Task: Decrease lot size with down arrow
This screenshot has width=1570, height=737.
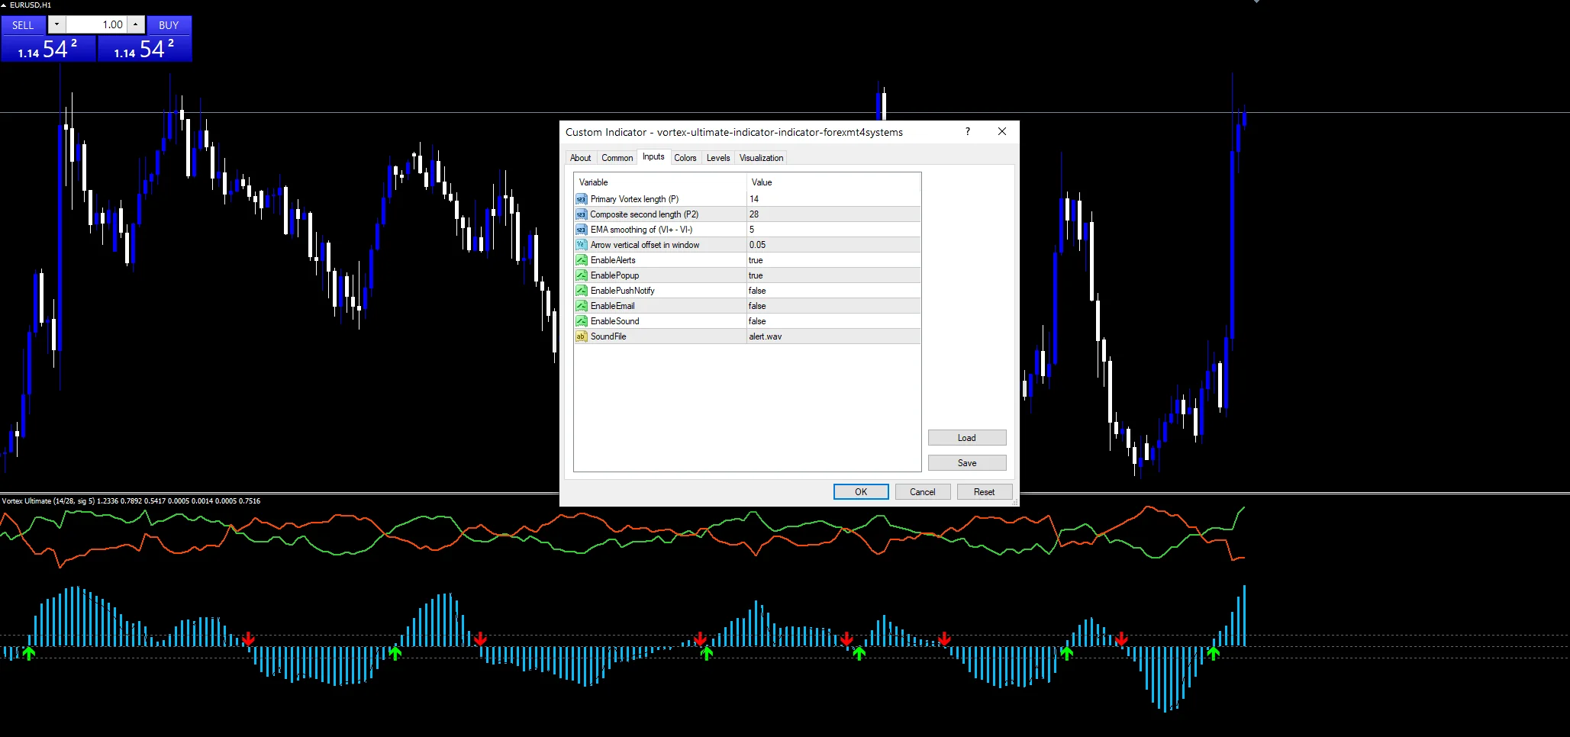Action: point(56,25)
